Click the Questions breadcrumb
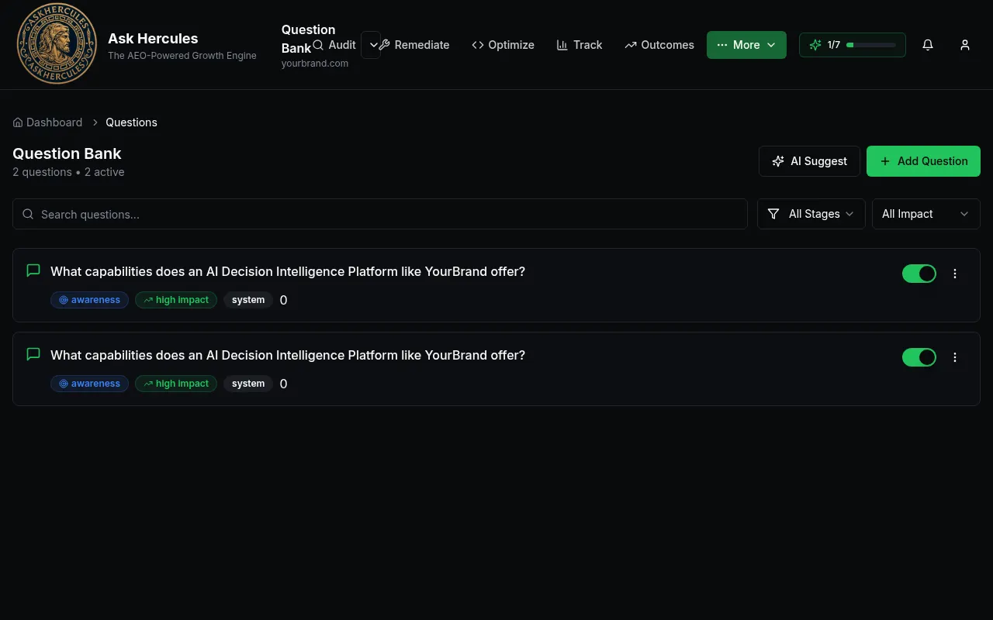Screen dimensions: 993x620 coord(131,122)
